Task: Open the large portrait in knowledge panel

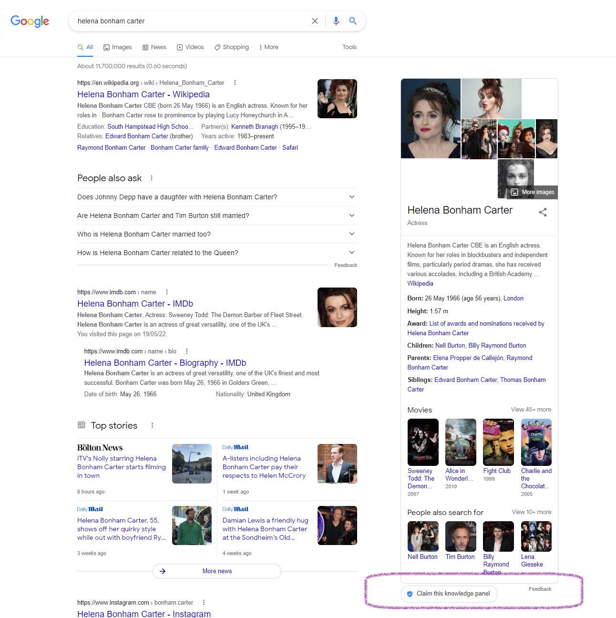Action: click(x=431, y=118)
